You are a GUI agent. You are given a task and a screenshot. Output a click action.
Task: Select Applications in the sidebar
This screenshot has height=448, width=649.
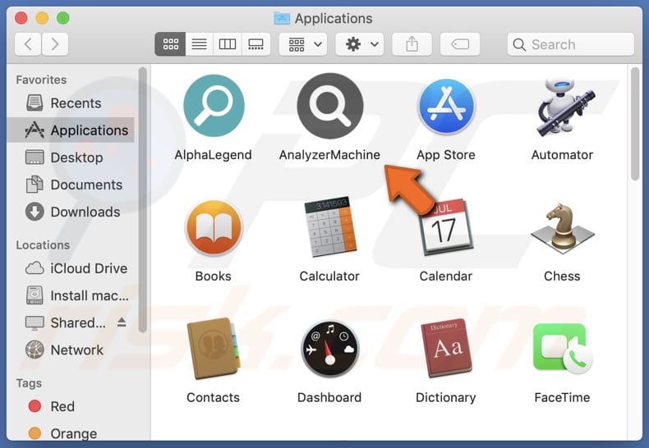point(71,130)
